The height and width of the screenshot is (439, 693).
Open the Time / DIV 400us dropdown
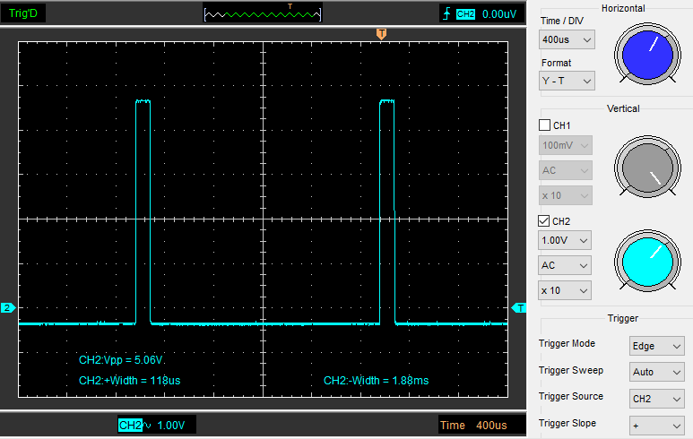(x=567, y=40)
